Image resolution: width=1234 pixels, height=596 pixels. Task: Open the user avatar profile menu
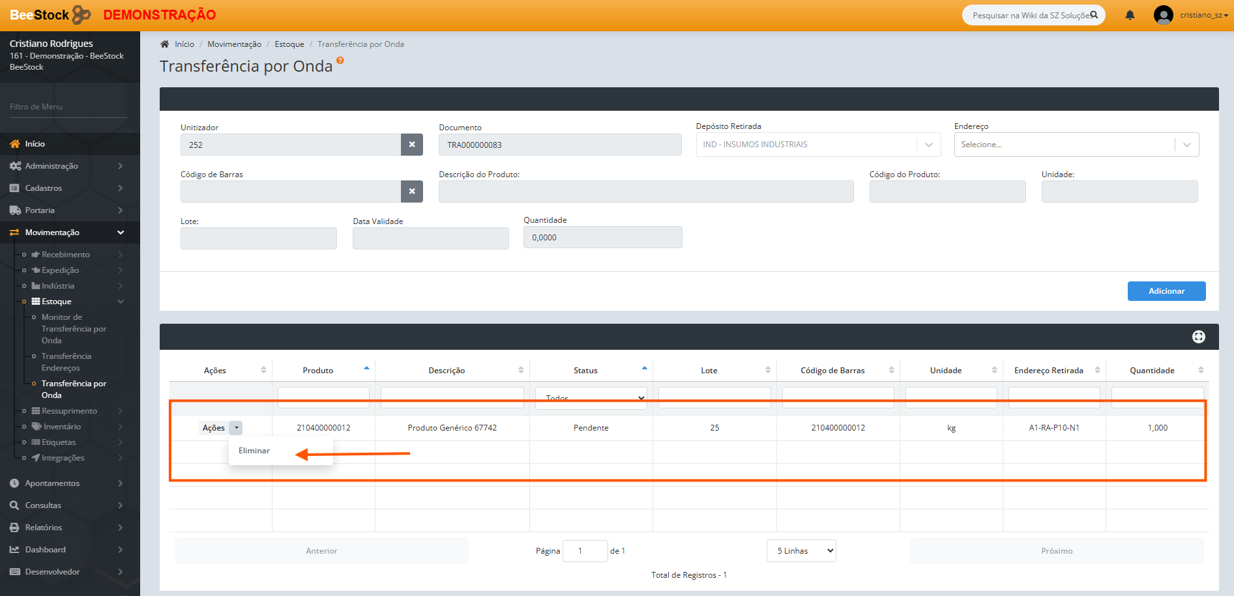click(1163, 15)
